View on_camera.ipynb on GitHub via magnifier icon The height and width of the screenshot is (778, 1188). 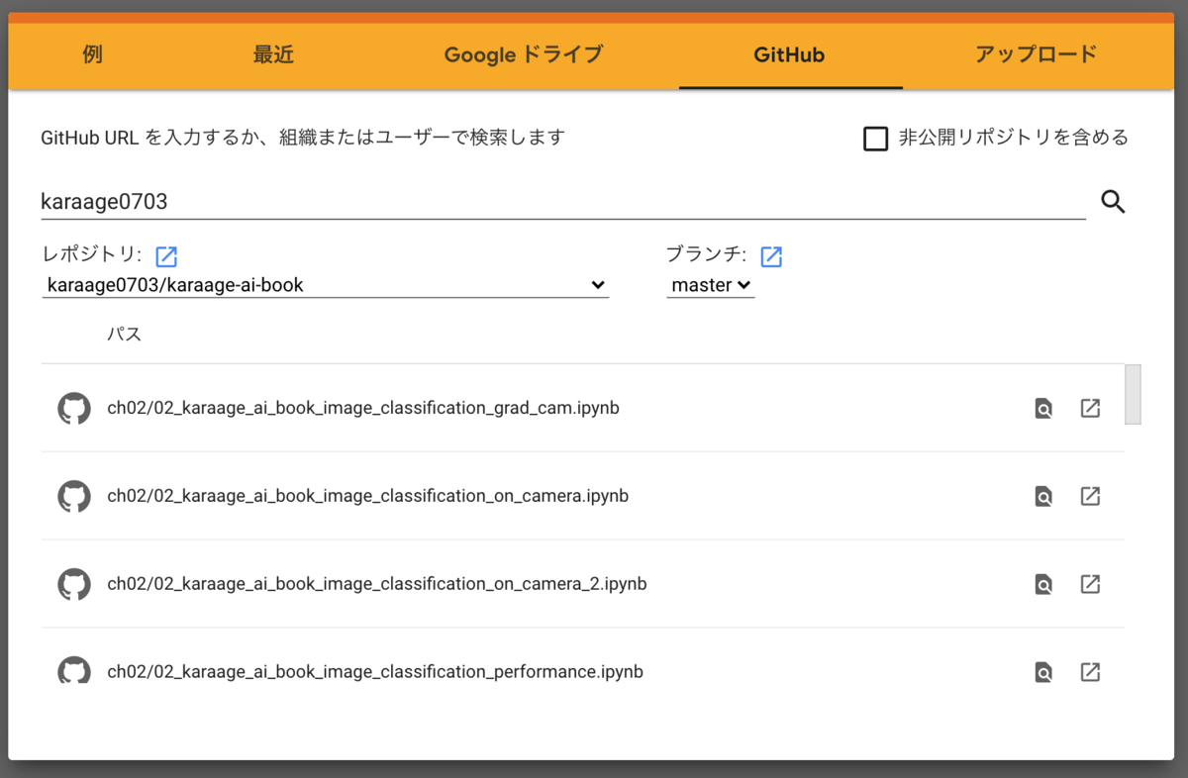(1042, 496)
